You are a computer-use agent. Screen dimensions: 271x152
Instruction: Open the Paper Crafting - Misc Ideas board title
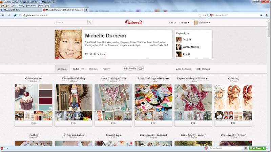(153, 78)
